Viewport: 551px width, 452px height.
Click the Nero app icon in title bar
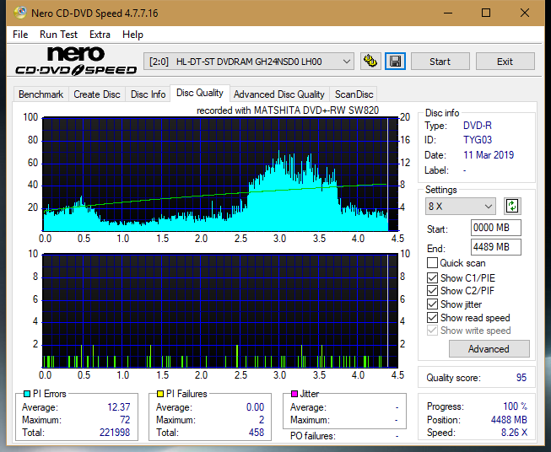(20, 13)
